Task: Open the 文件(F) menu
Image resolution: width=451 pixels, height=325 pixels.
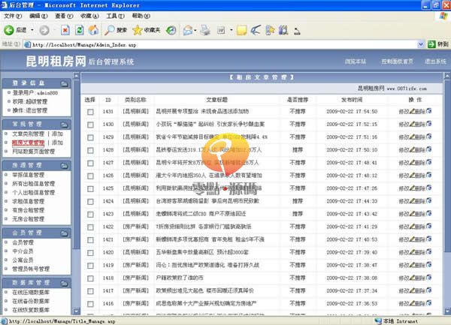Action: point(13,16)
